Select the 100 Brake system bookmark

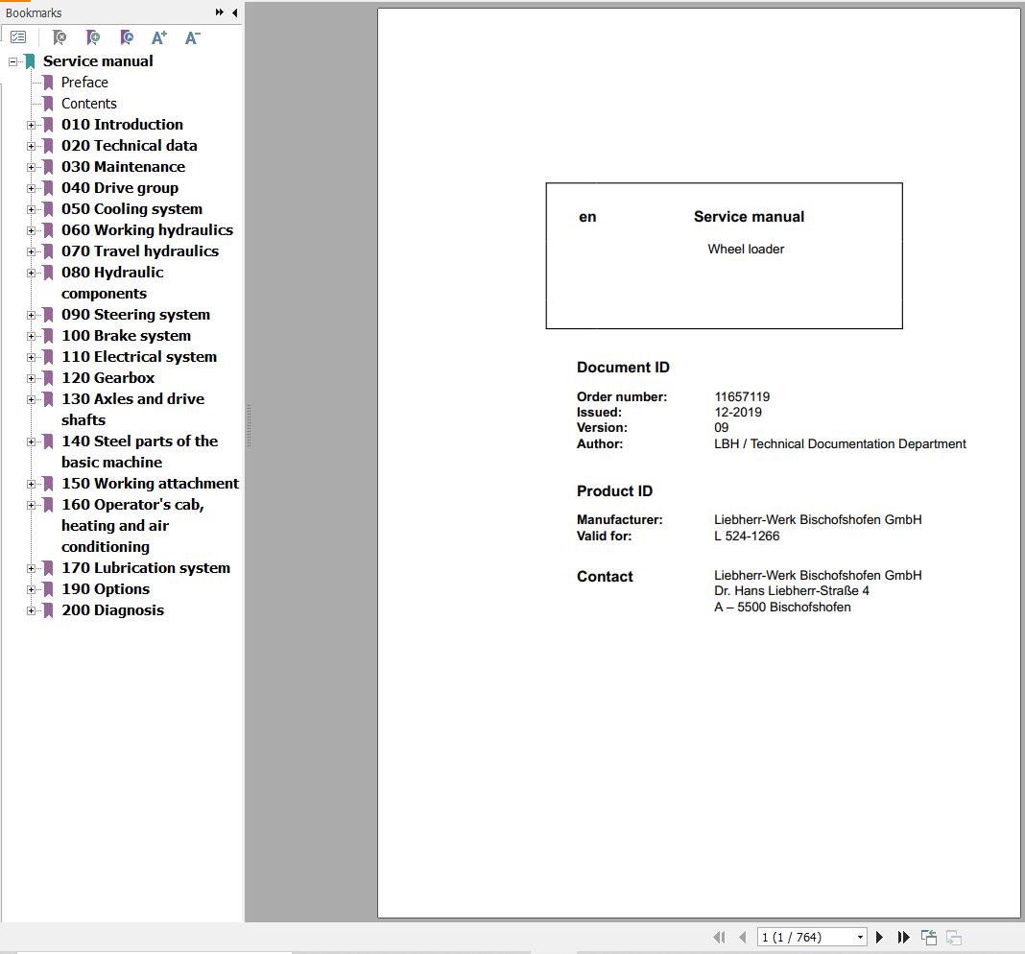[126, 336]
